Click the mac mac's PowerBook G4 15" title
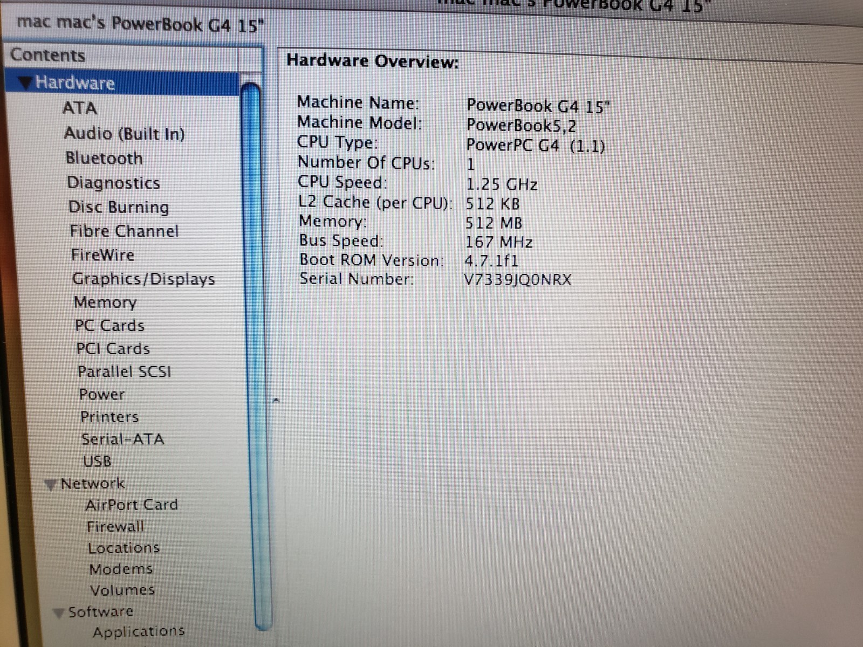Viewport: 863px width, 647px height. click(x=141, y=25)
